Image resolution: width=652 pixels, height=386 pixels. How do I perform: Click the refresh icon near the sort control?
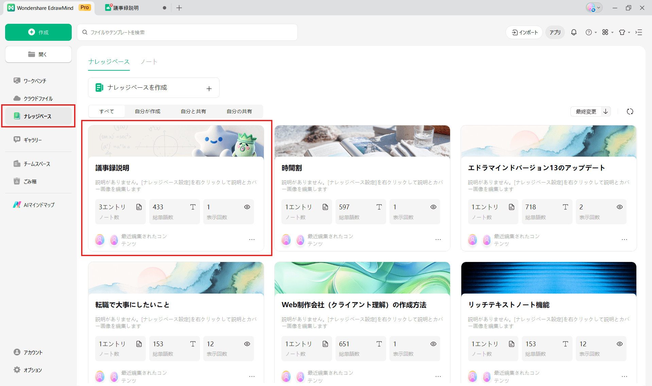tap(630, 111)
